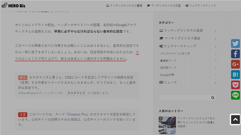Click the search magnifier icon

click(x=213, y=98)
